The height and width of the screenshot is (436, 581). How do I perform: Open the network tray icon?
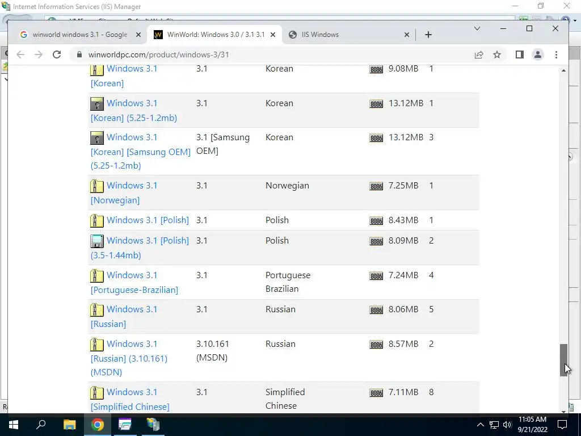494,425
